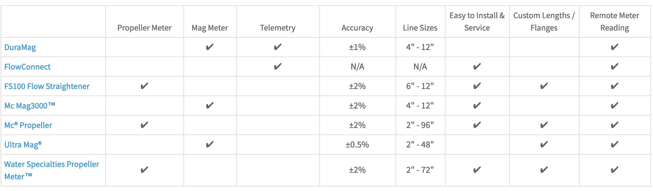Click Mc Propeller's 2" - 96" line size
The height and width of the screenshot is (191, 653).
[x=420, y=125]
